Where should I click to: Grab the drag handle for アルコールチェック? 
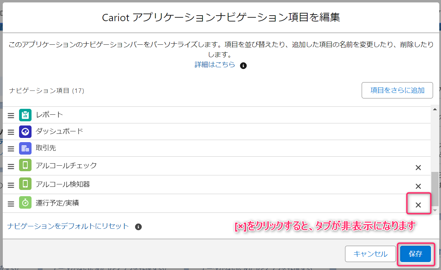(x=11, y=166)
